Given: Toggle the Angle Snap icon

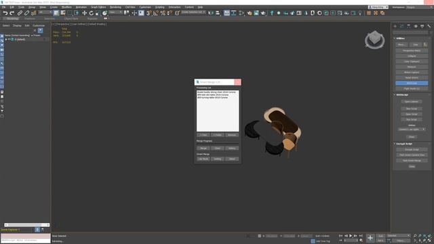Looking at the screenshot, I should click(x=156, y=13).
